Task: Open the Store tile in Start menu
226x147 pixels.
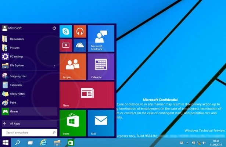Action: (72, 123)
